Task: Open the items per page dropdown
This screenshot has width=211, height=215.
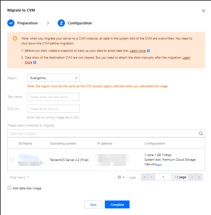Action: [x=121, y=177]
